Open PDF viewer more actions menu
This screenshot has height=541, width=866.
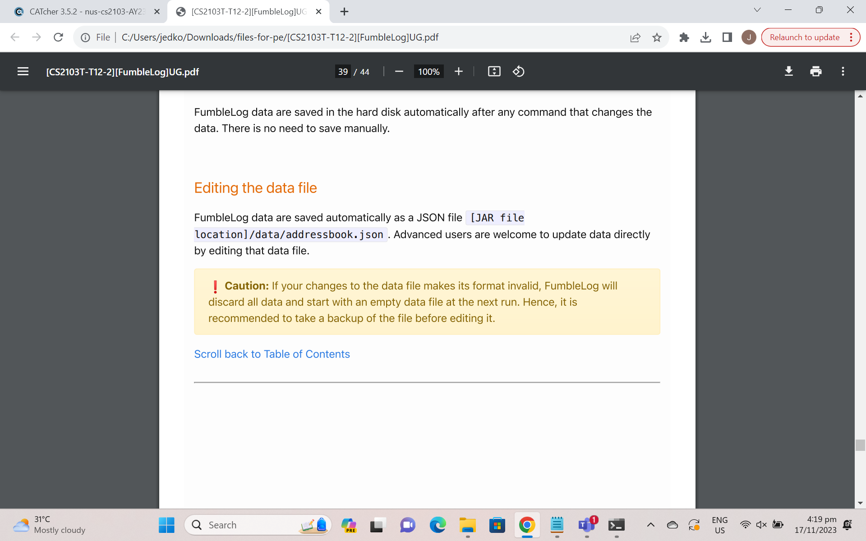(x=843, y=71)
